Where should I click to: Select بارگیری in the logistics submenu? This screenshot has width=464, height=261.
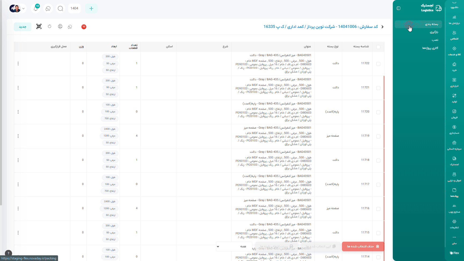[434, 32]
